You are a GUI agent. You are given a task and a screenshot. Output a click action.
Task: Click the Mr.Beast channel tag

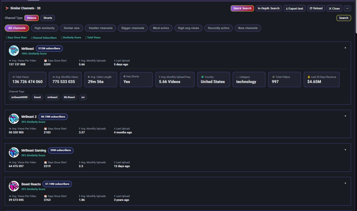pyautogui.click(x=69, y=97)
